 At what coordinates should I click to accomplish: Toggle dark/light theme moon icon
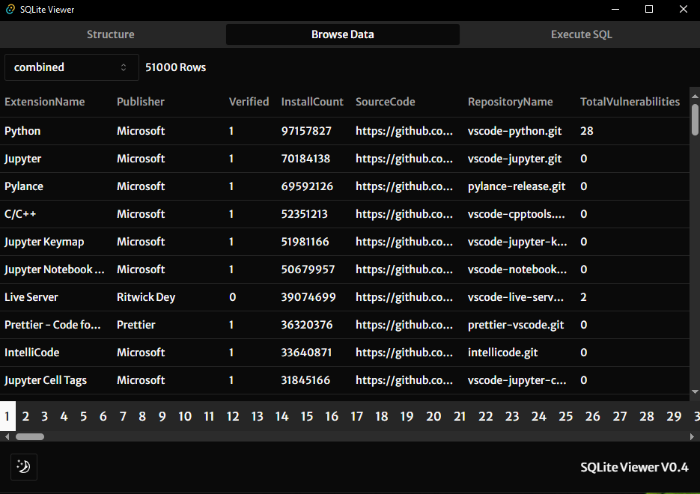(x=24, y=467)
